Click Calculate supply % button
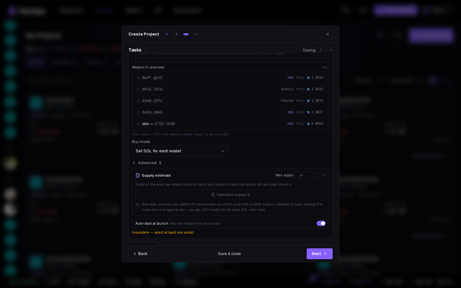The image size is (461, 288). [230, 195]
